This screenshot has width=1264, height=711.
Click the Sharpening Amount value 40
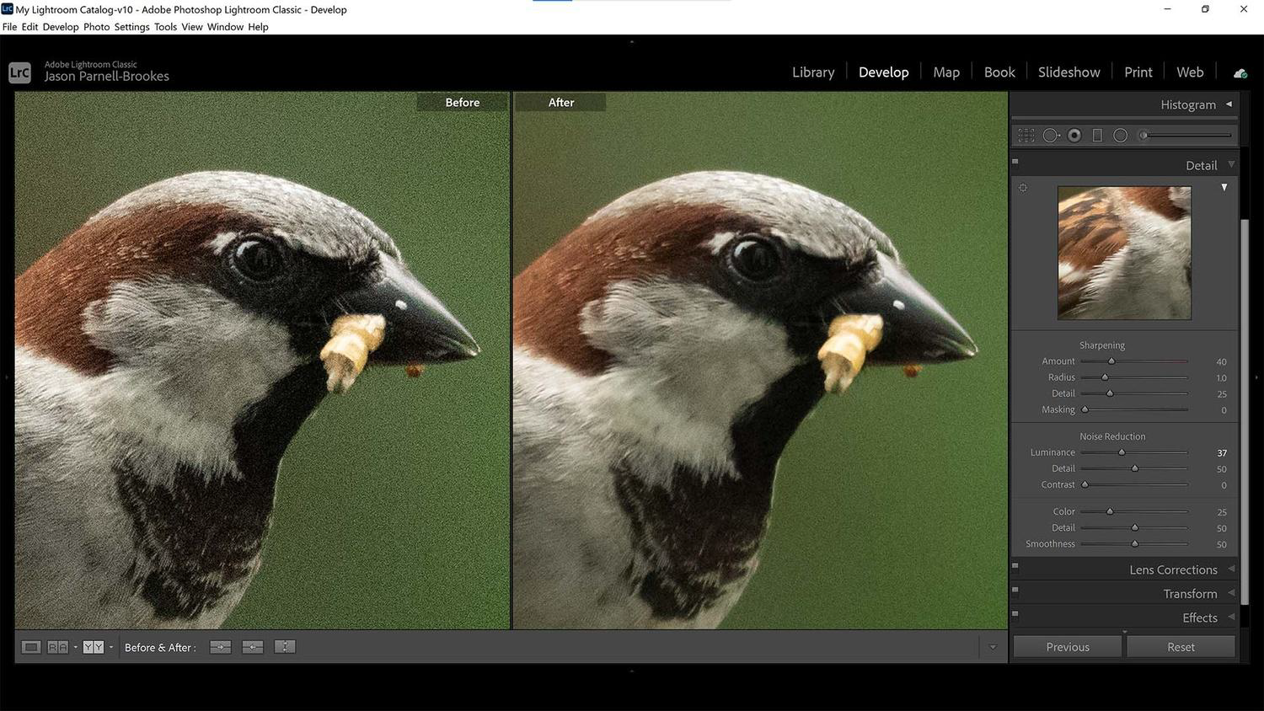(x=1221, y=362)
